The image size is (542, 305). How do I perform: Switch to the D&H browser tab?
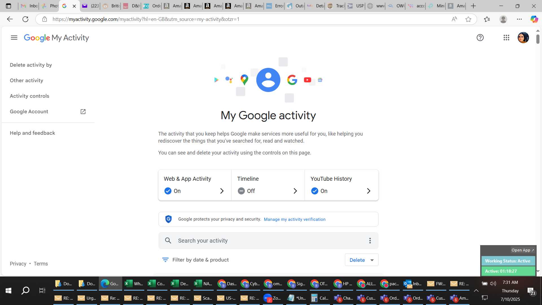[x=131, y=6]
